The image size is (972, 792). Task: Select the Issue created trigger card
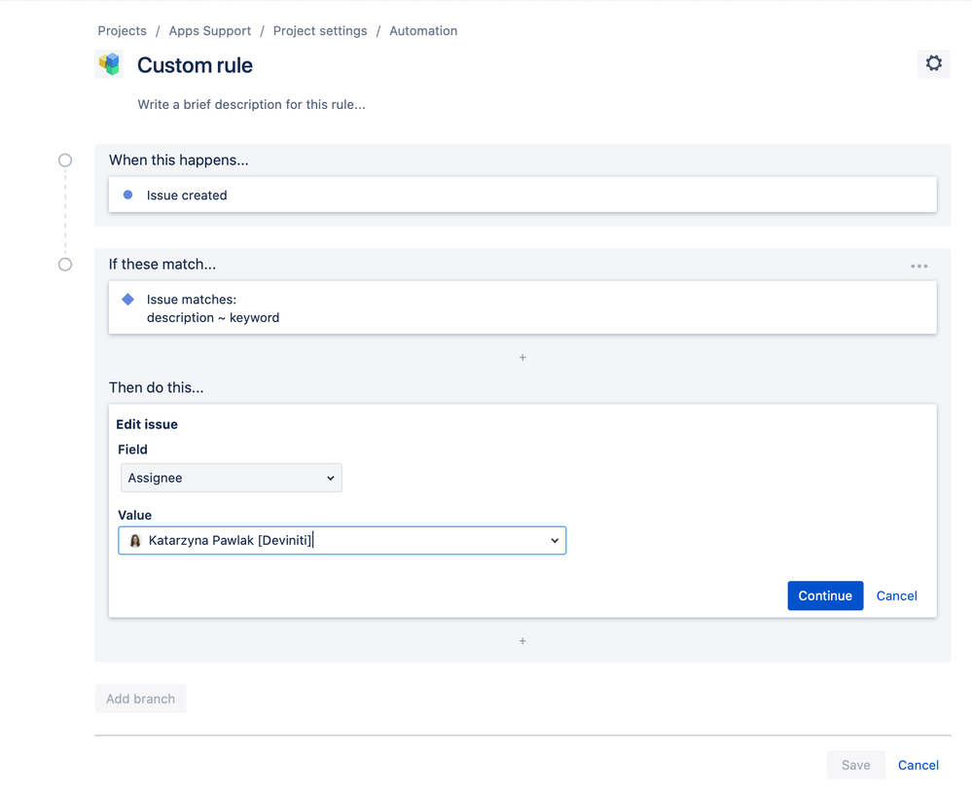pyautogui.click(x=522, y=195)
